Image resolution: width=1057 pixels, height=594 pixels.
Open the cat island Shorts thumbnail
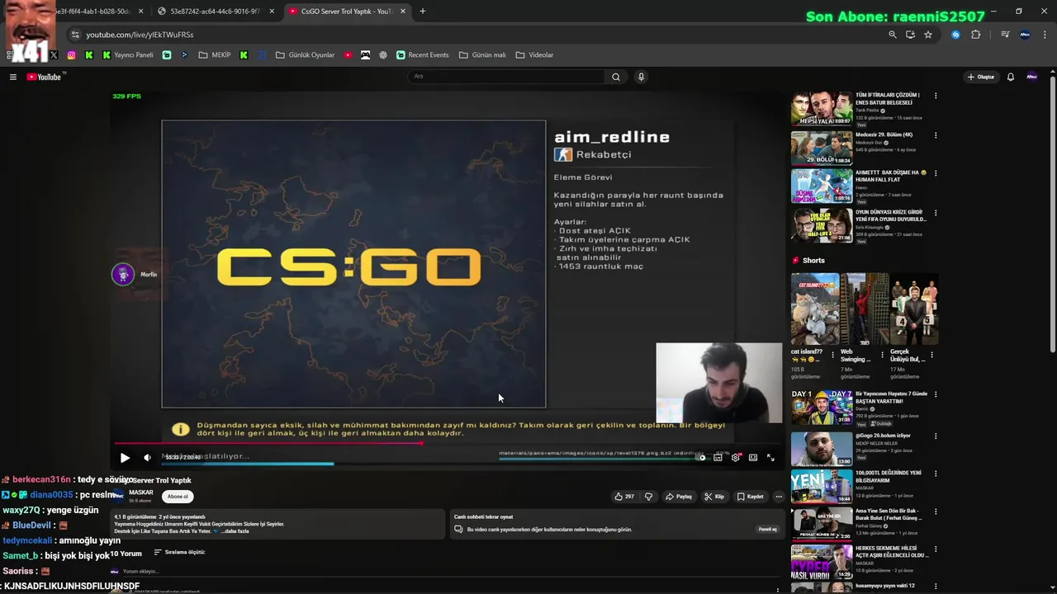click(x=815, y=309)
